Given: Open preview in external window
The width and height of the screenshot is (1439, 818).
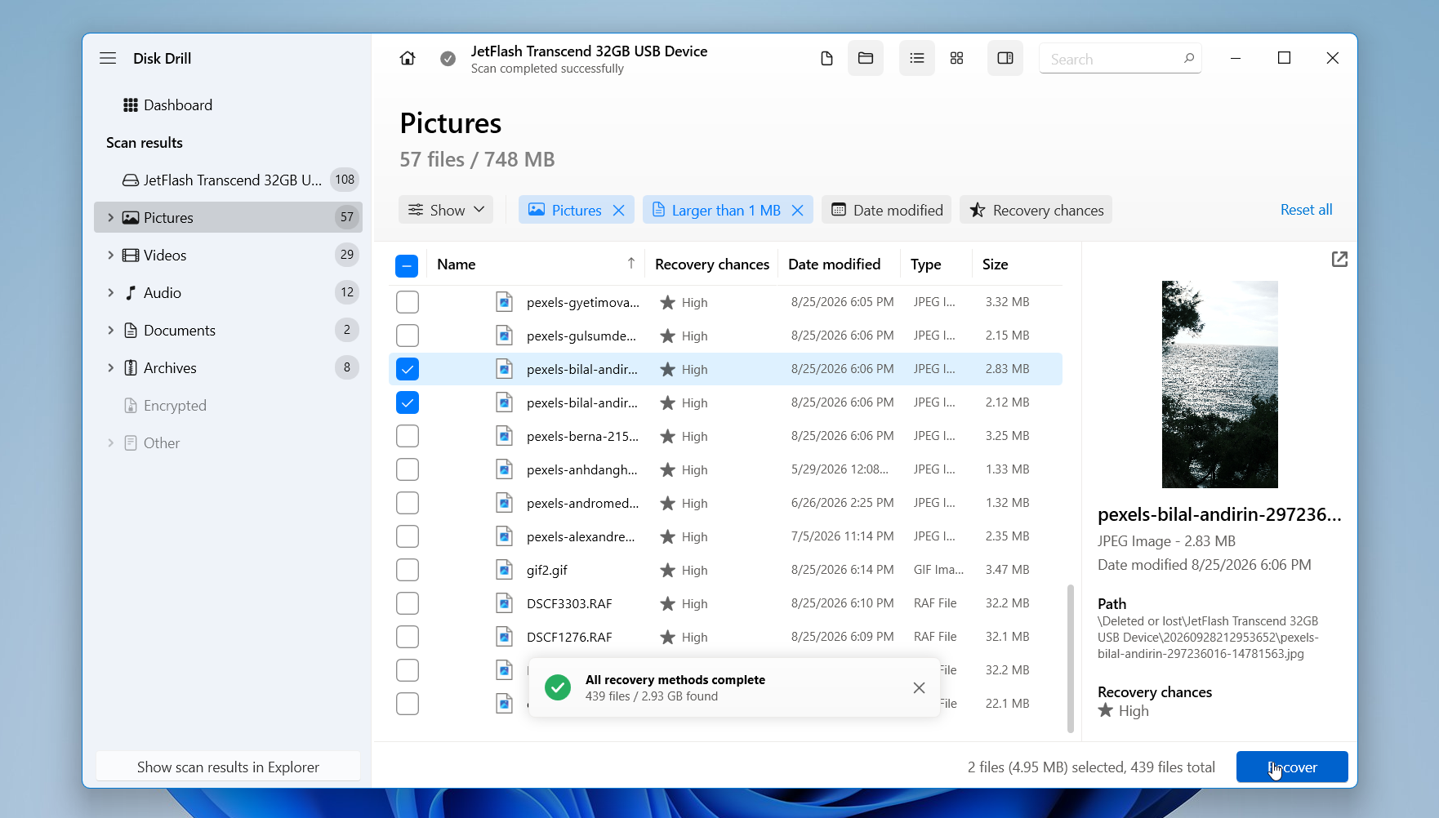Looking at the screenshot, I should coord(1339,260).
